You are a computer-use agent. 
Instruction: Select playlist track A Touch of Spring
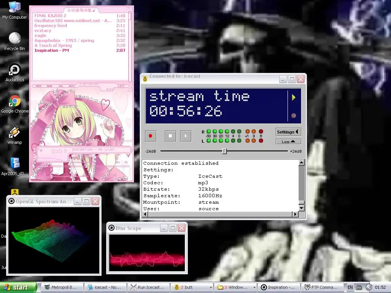80,45
